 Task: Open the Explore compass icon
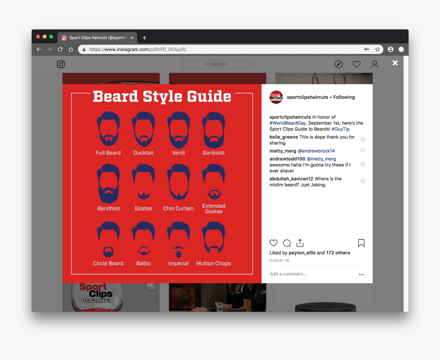click(x=339, y=65)
